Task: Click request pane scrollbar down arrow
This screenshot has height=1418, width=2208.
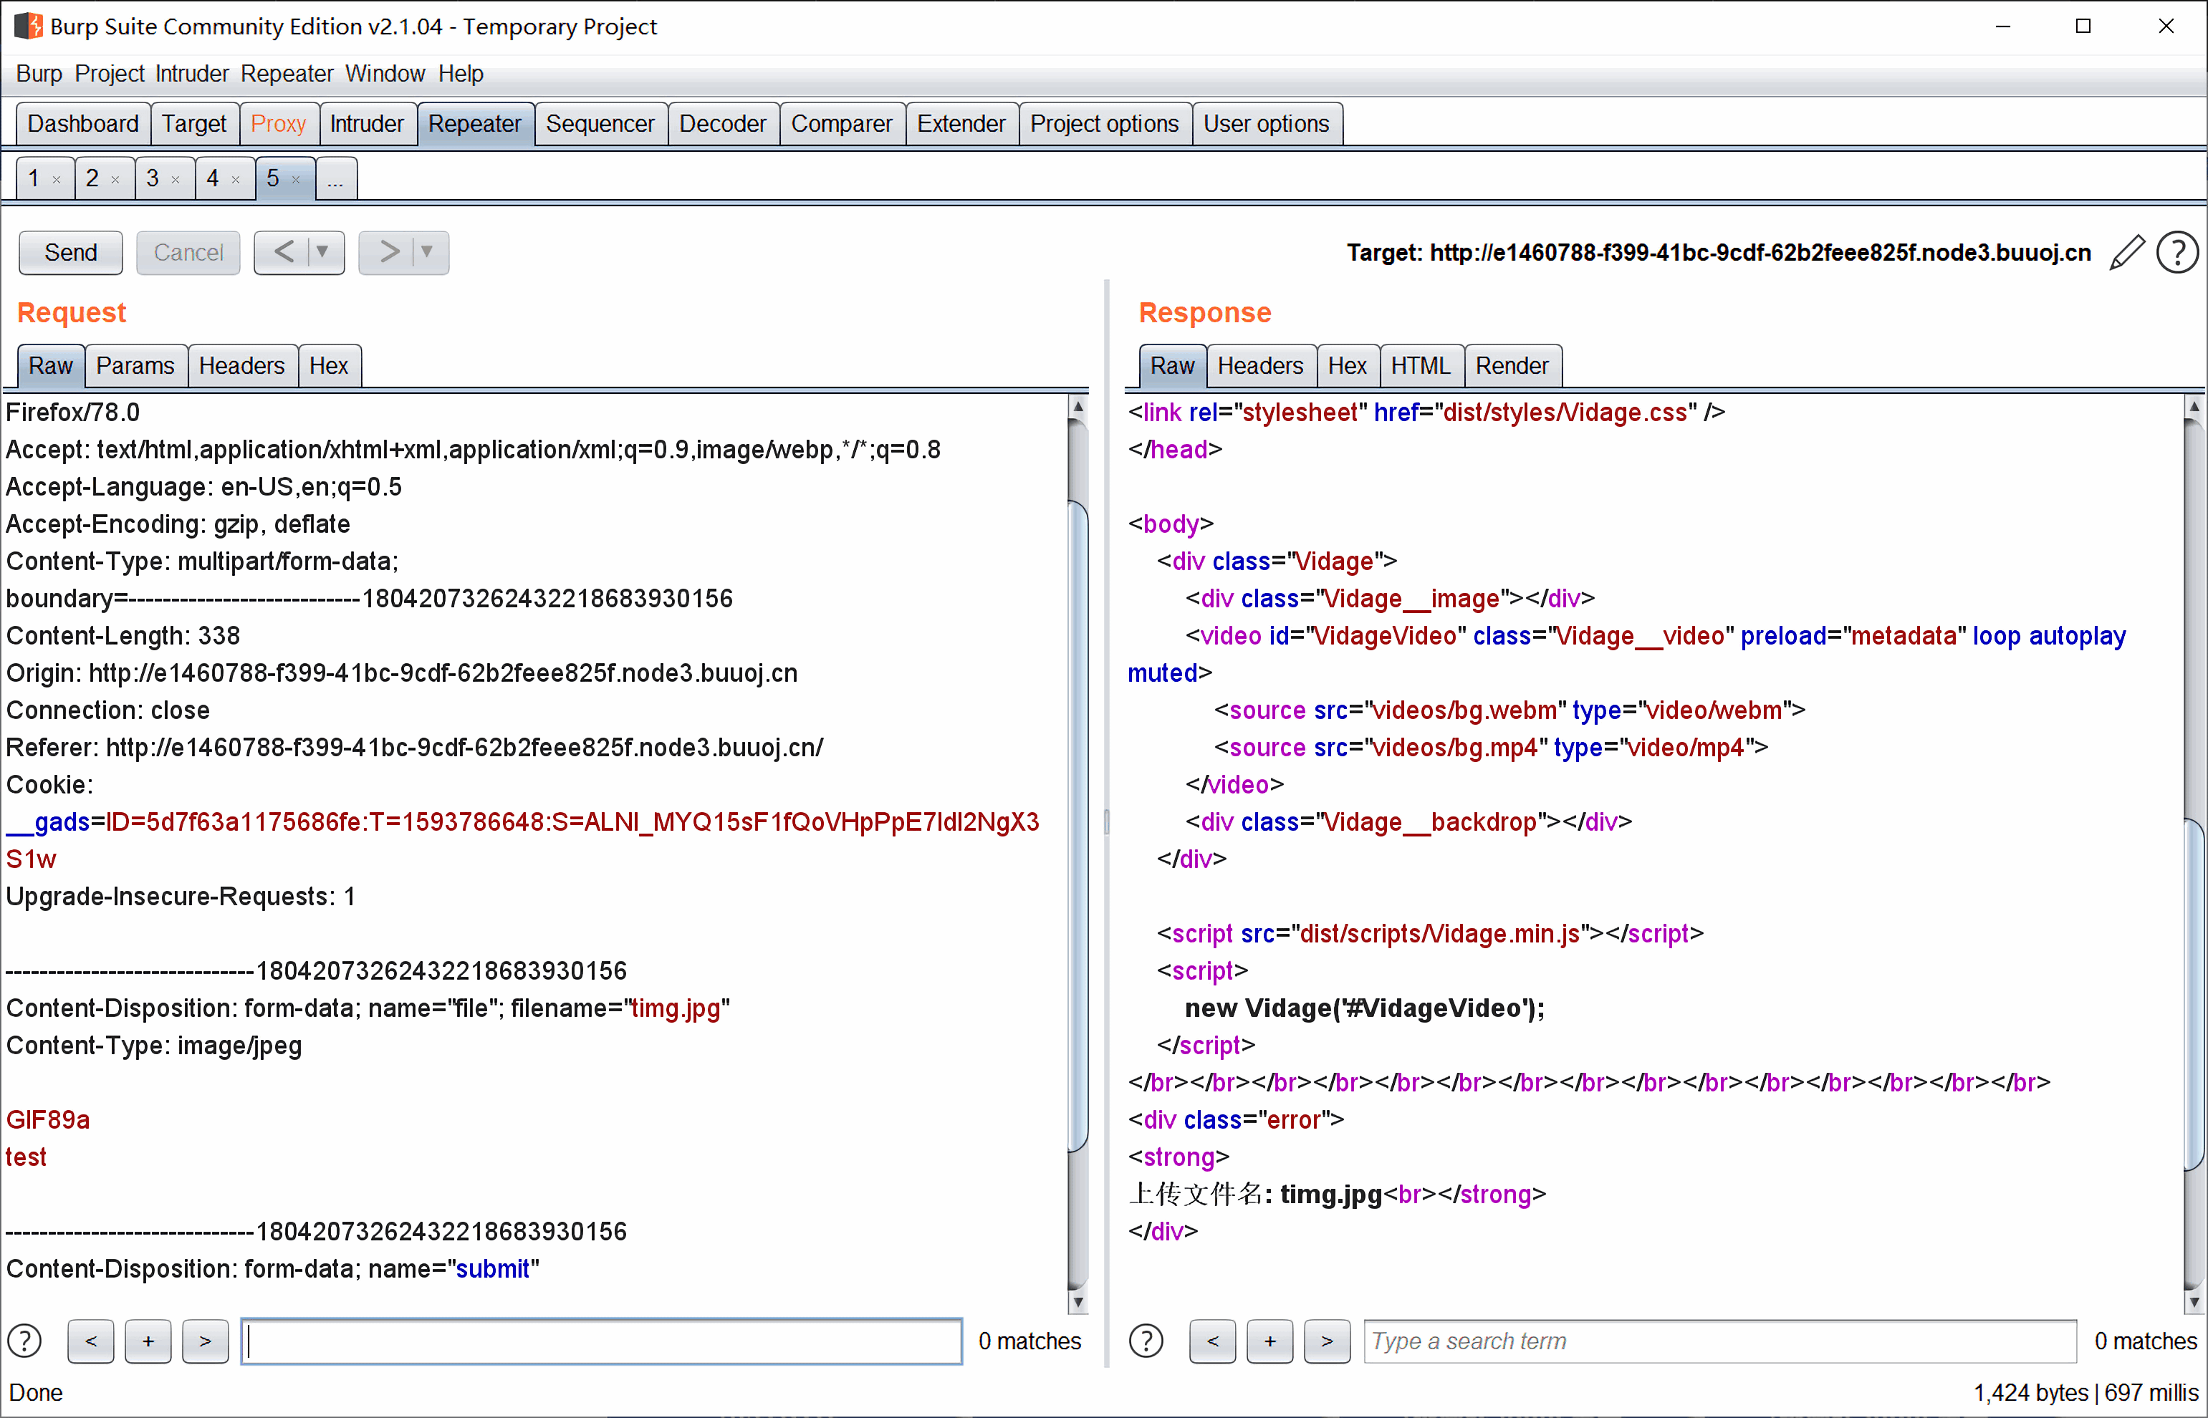Action: [x=1077, y=1302]
